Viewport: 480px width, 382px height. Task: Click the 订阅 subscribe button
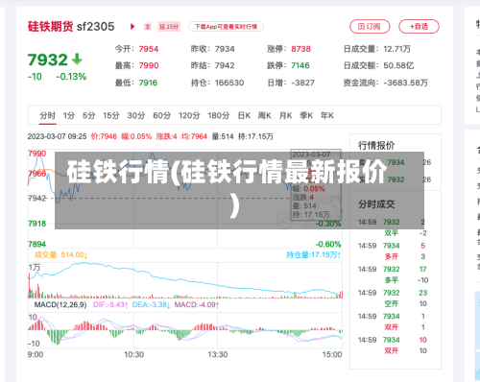pyautogui.click(x=370, y=27)
